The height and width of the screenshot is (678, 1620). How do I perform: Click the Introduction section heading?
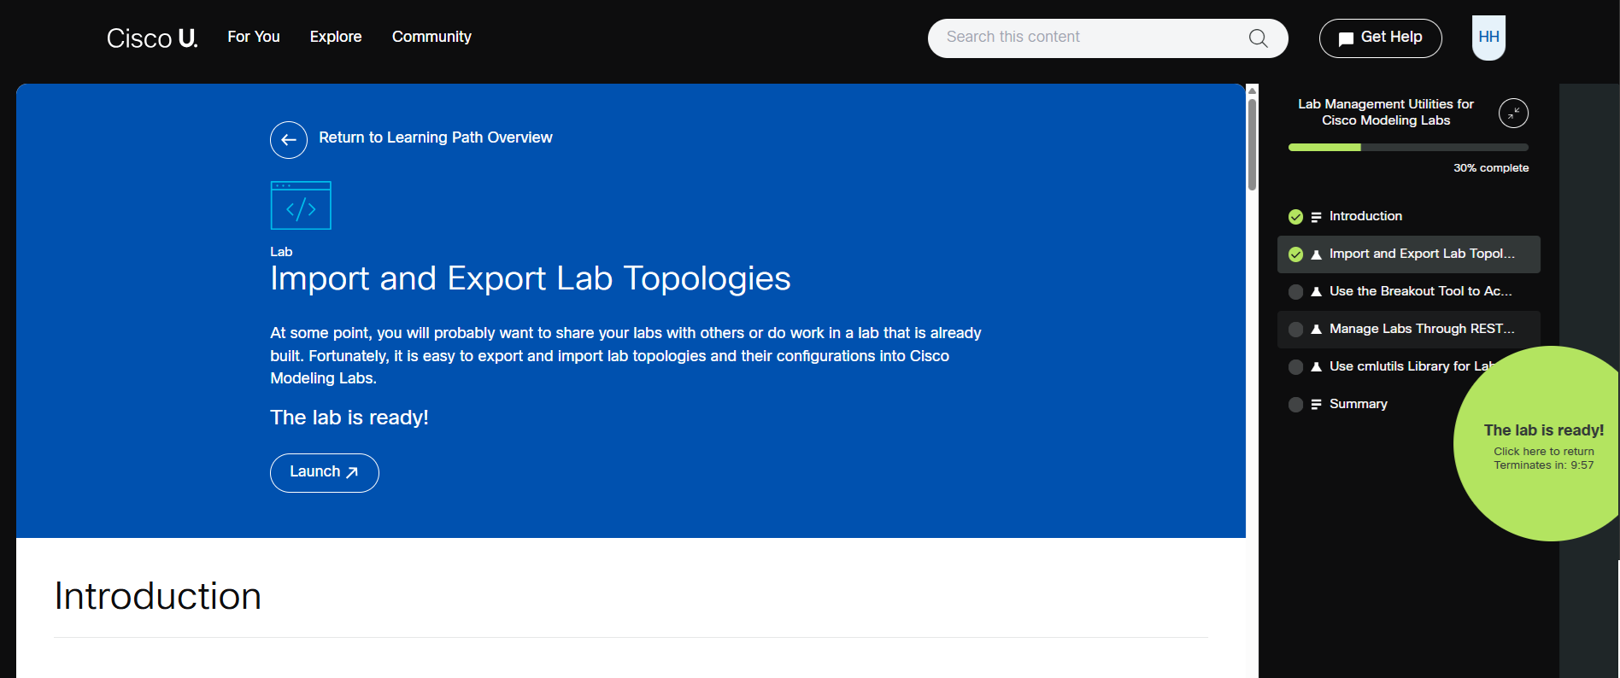[158, 596]
